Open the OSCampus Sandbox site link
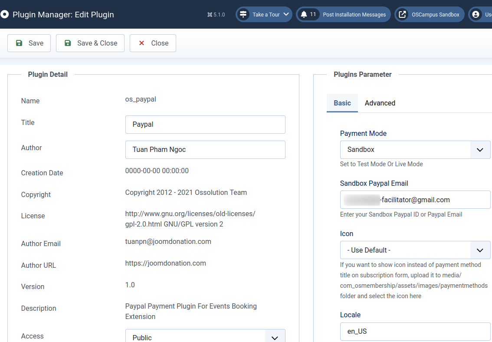The image size is (492, 342). click(429, 14)
